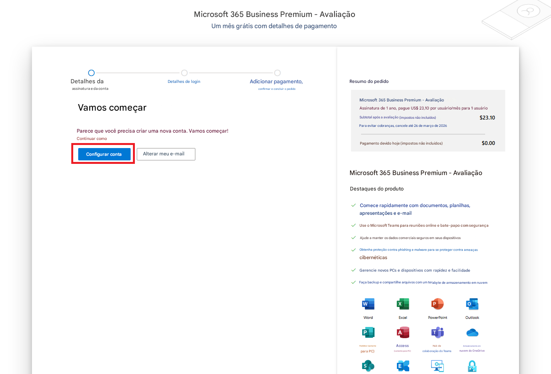The height and width of the screenshot is (374, 551).
Task: Click the first step circle above Detalhes da assinatura
Action: click(x=91, y=73)
